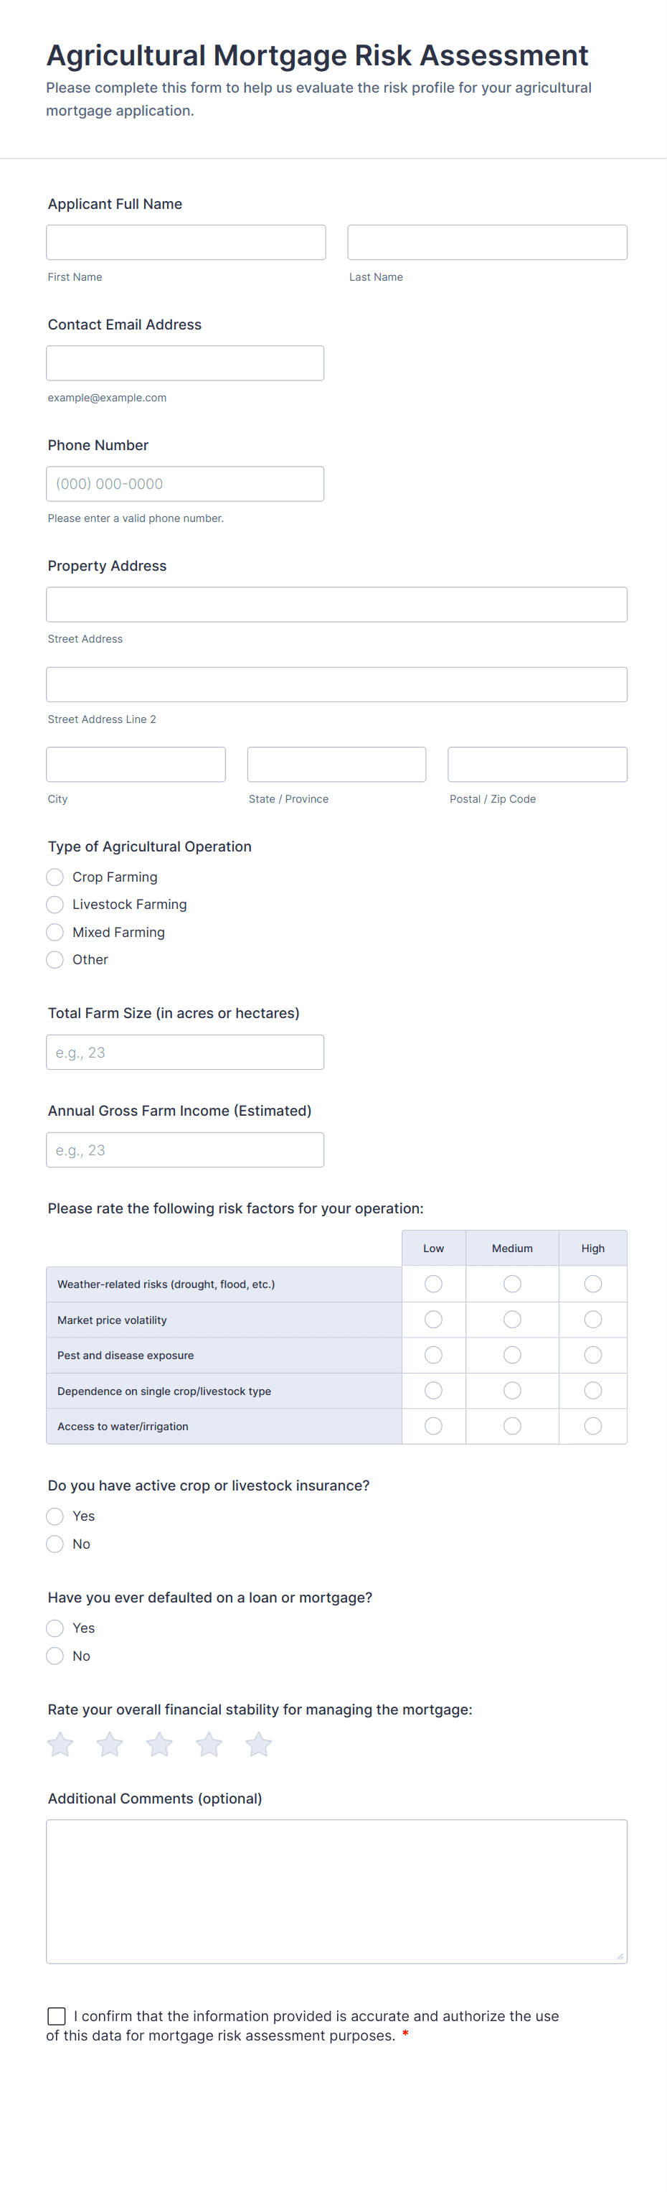Select Yes for active crop insurance

[x=55, y=1516]
